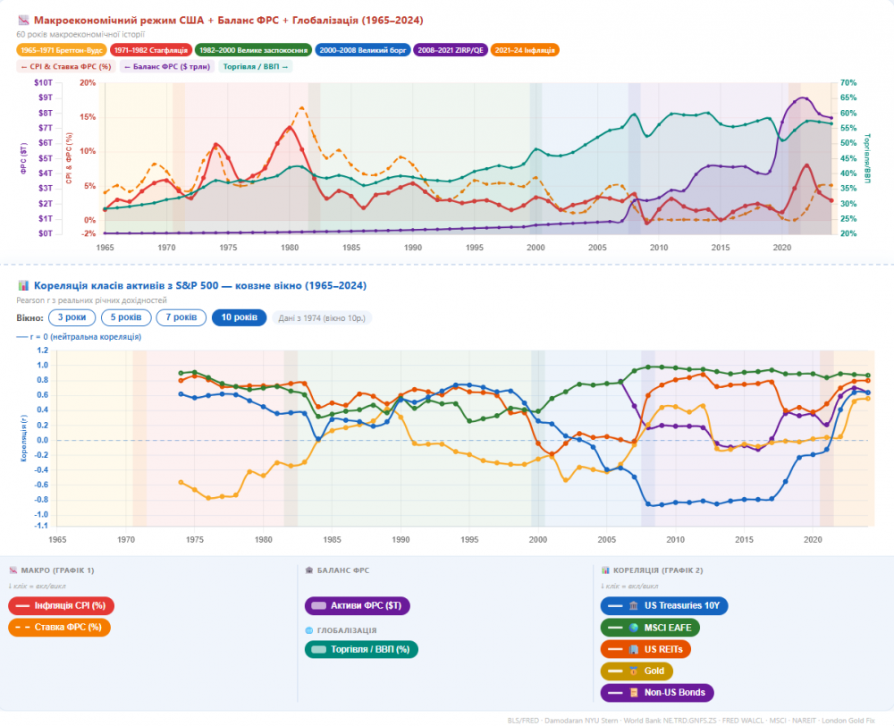The height and width of the screenshot is (726, 894).
Task: Toggle Ставка ФРС (%) dashed line
Action: coord(59,628)
